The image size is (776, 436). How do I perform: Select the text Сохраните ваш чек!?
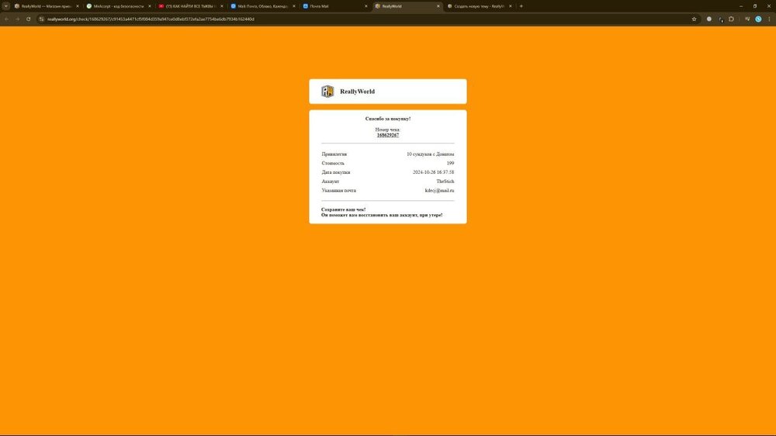pos(343,209)
